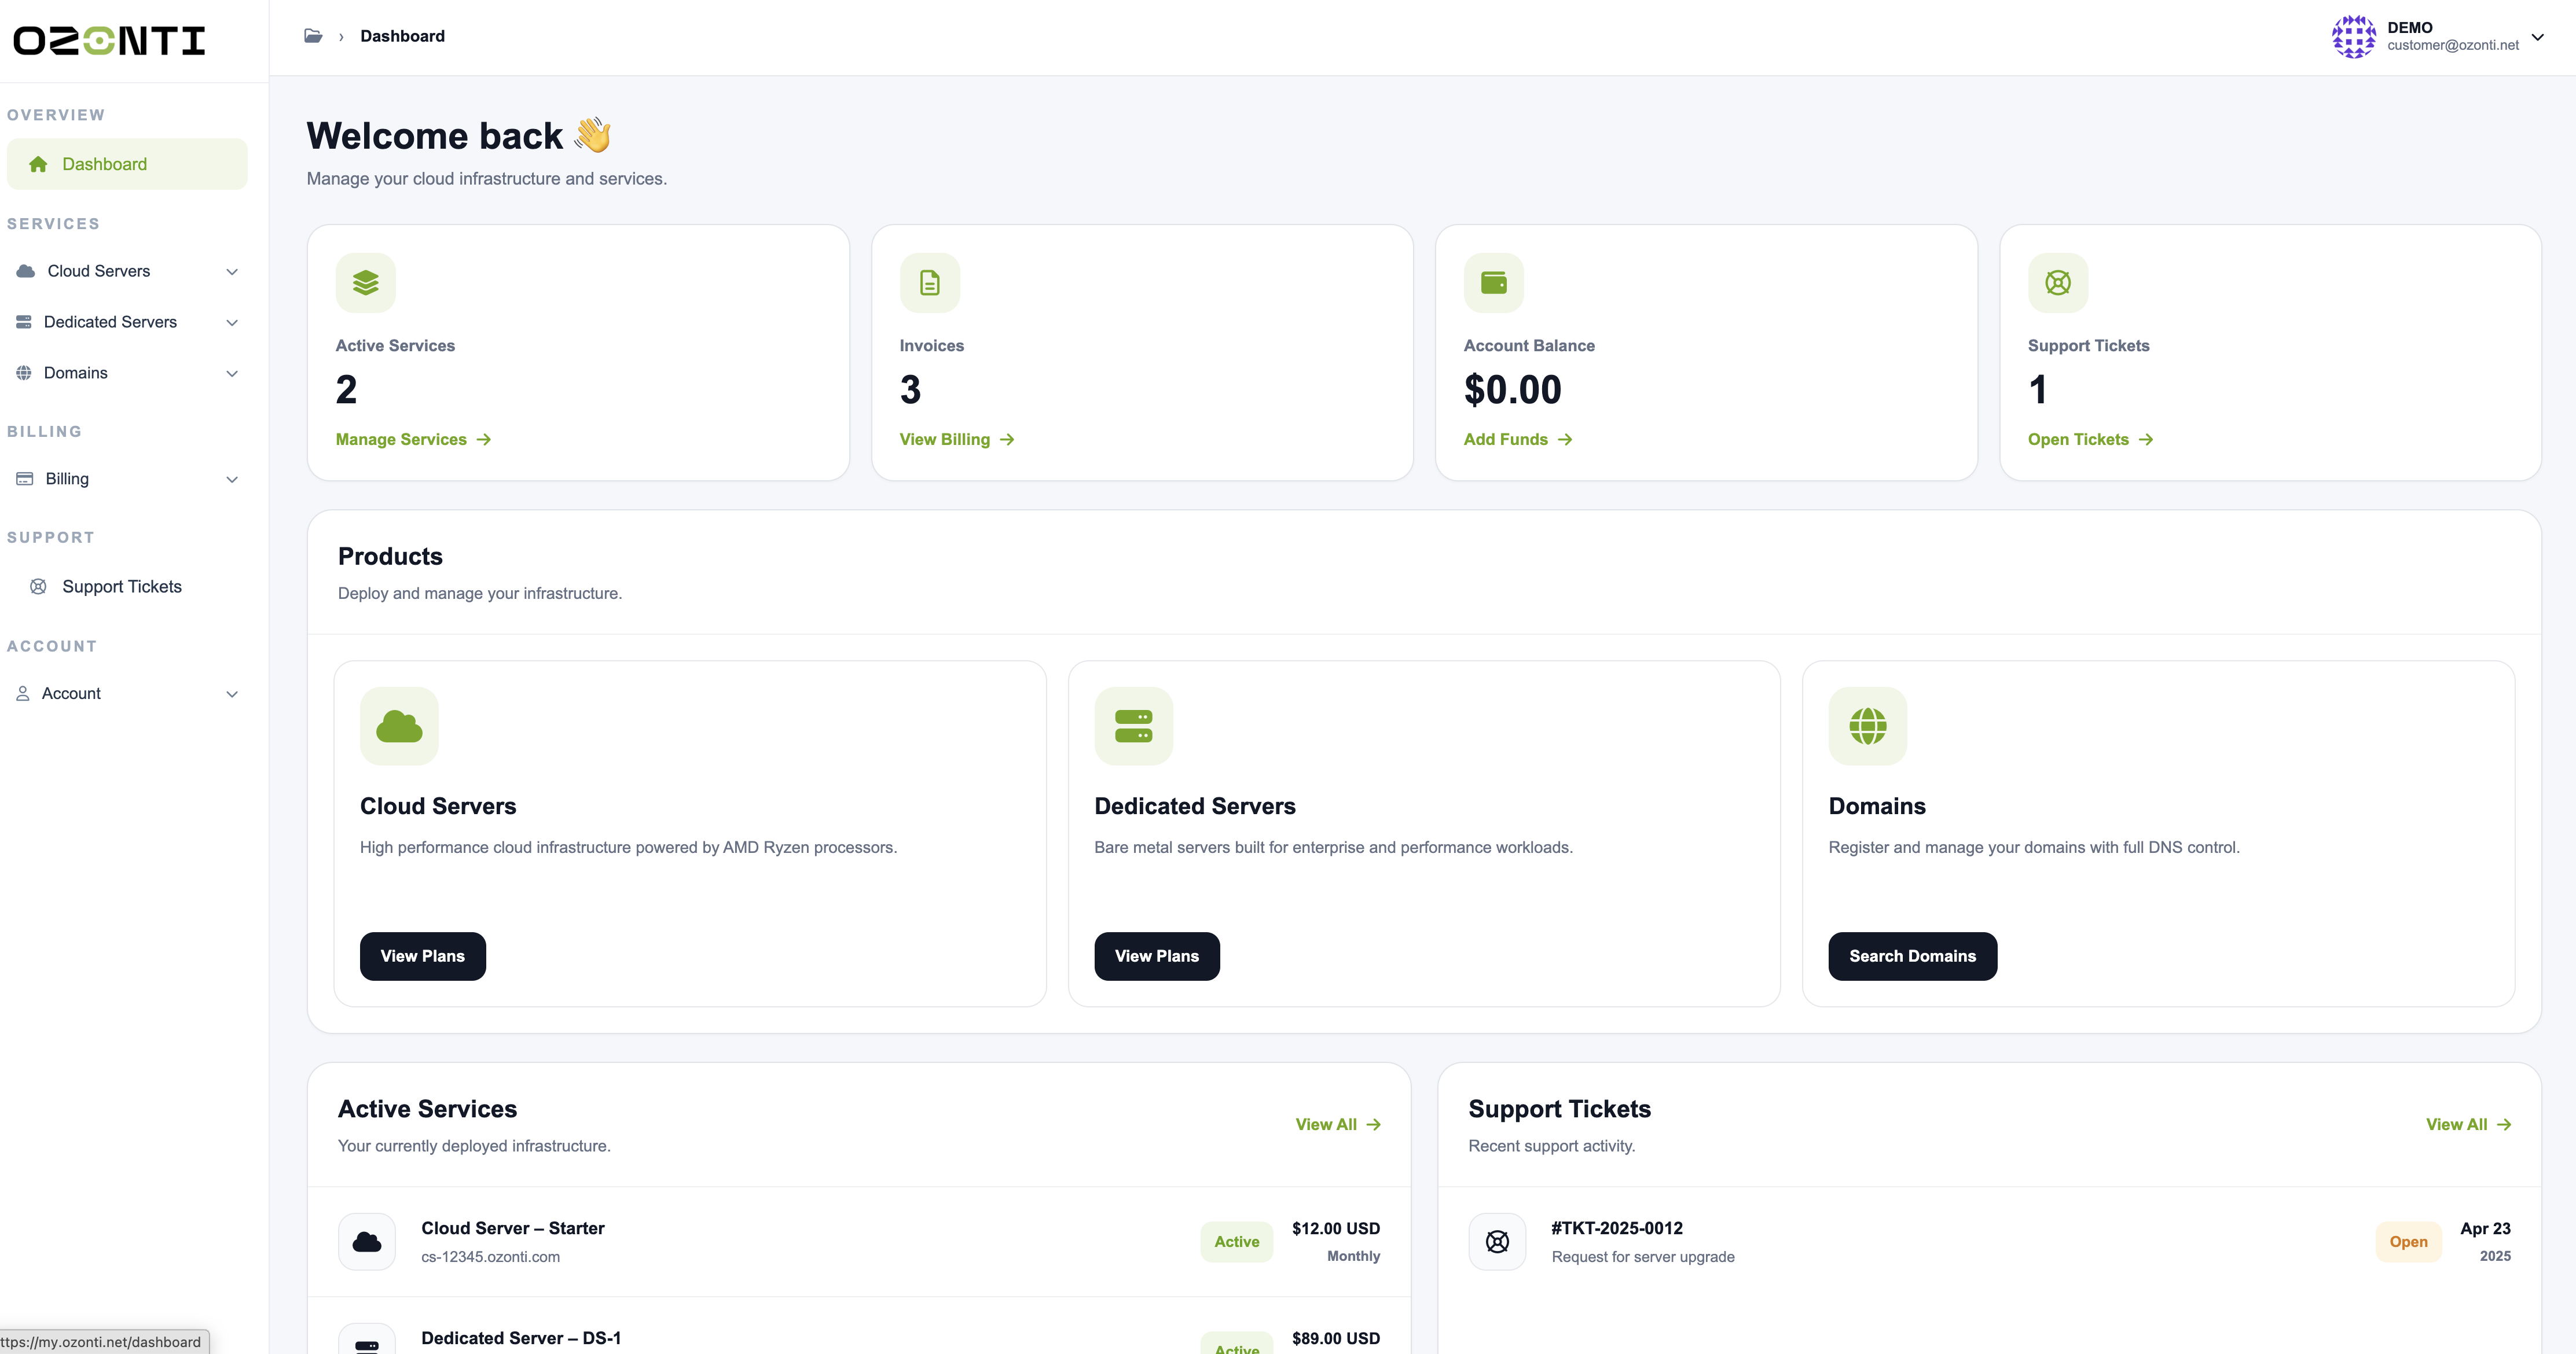Click the Active badge for Cloud Server – Starter
Viewport: 2576px width, 1354px height.
(x=1237, y=1242)
